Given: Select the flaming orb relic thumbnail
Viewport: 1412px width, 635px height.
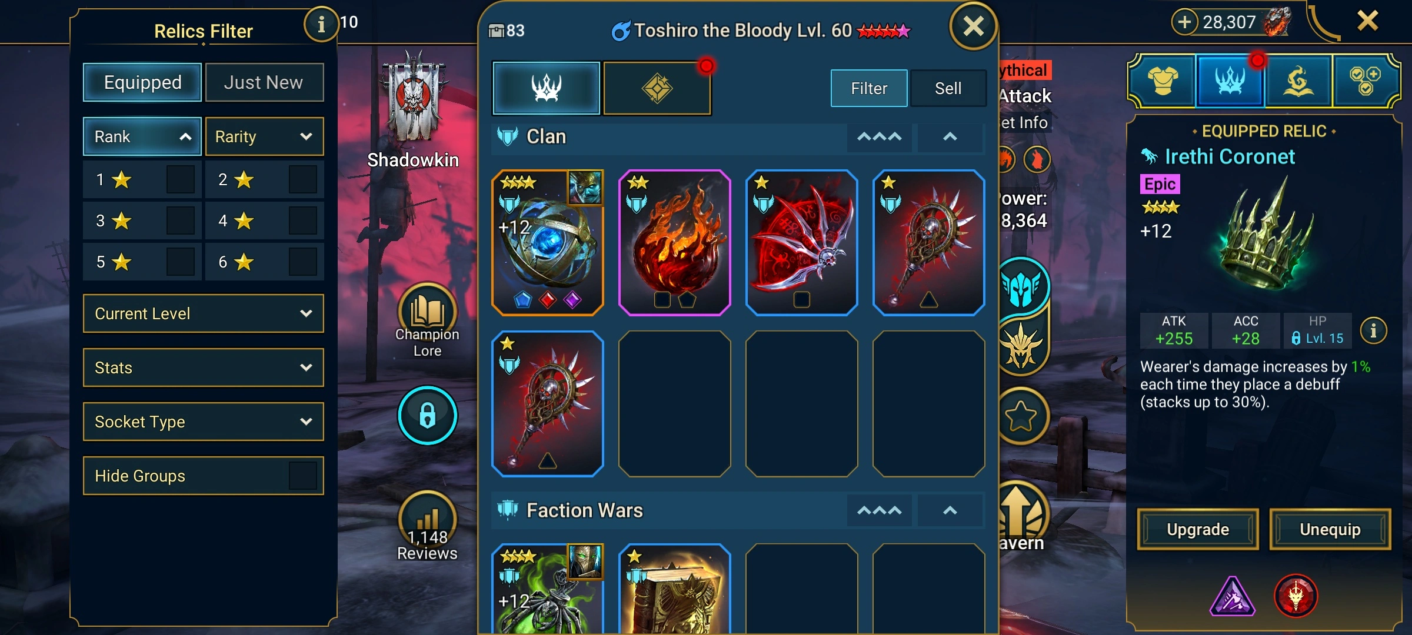Looking at the screenshot, I should [x=675, y=243].
